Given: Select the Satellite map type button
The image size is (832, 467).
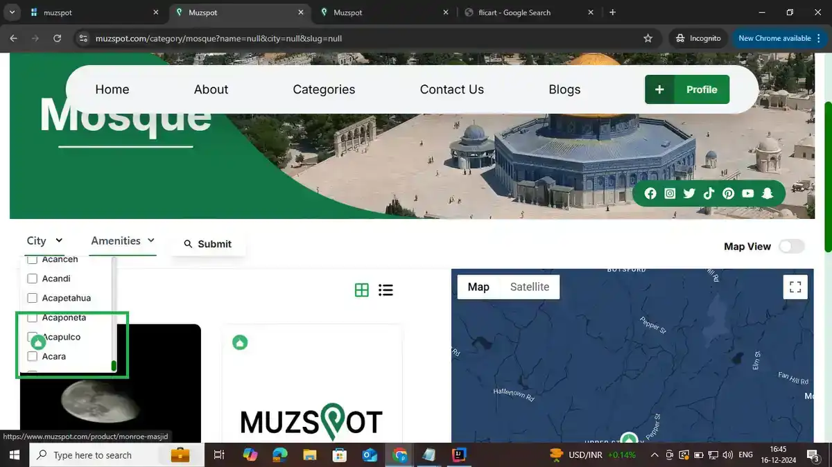Looking at the screenshot, I should click(x=530, y=287).
